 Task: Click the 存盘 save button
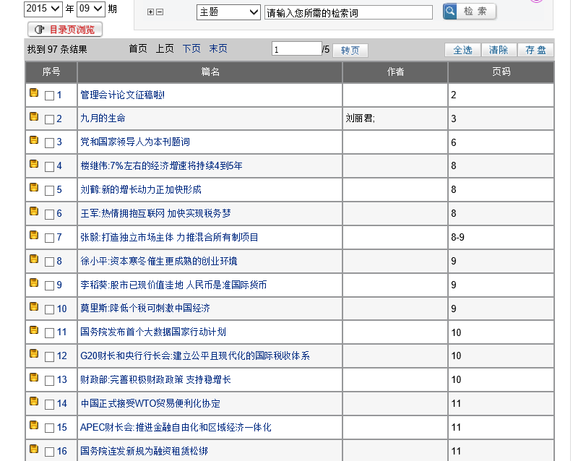pyautogui.click(x=535, y=50)
